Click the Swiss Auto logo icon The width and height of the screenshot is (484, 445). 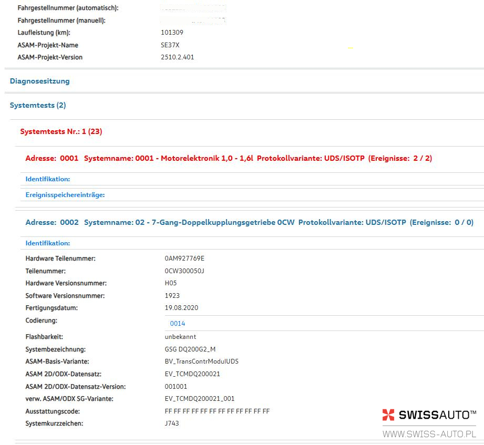click(x=388, y=415)
